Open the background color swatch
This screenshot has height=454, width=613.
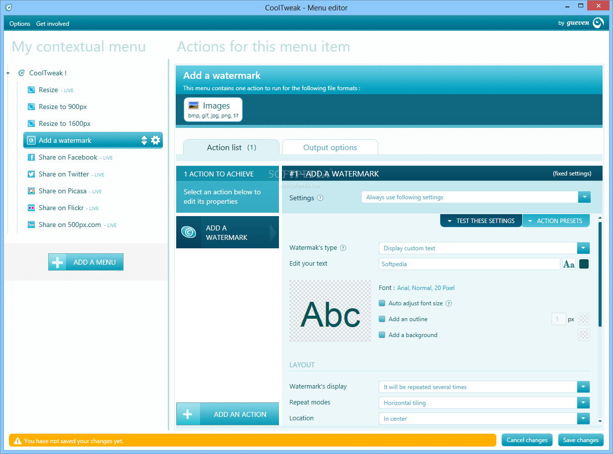pos(584,335)
